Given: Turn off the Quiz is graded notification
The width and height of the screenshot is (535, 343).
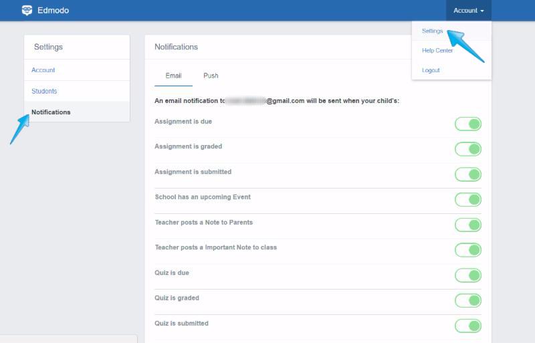Looking at the screenshot, I should pos(468,301).
